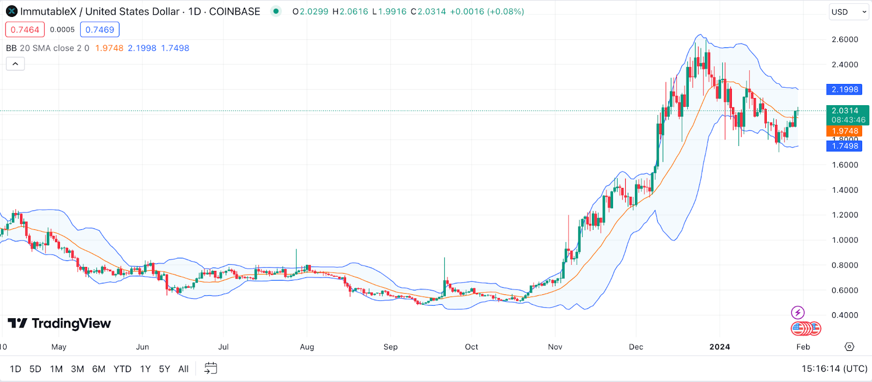Click the blue 2.1998 legend value
The width and height of the screenshot is (872, 382).
pos(142,48)
